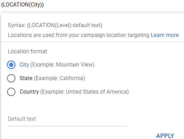
Task: Select the State radio button
Action: tap(11, 78)
